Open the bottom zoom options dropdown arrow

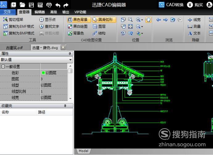tap(142, 34)
